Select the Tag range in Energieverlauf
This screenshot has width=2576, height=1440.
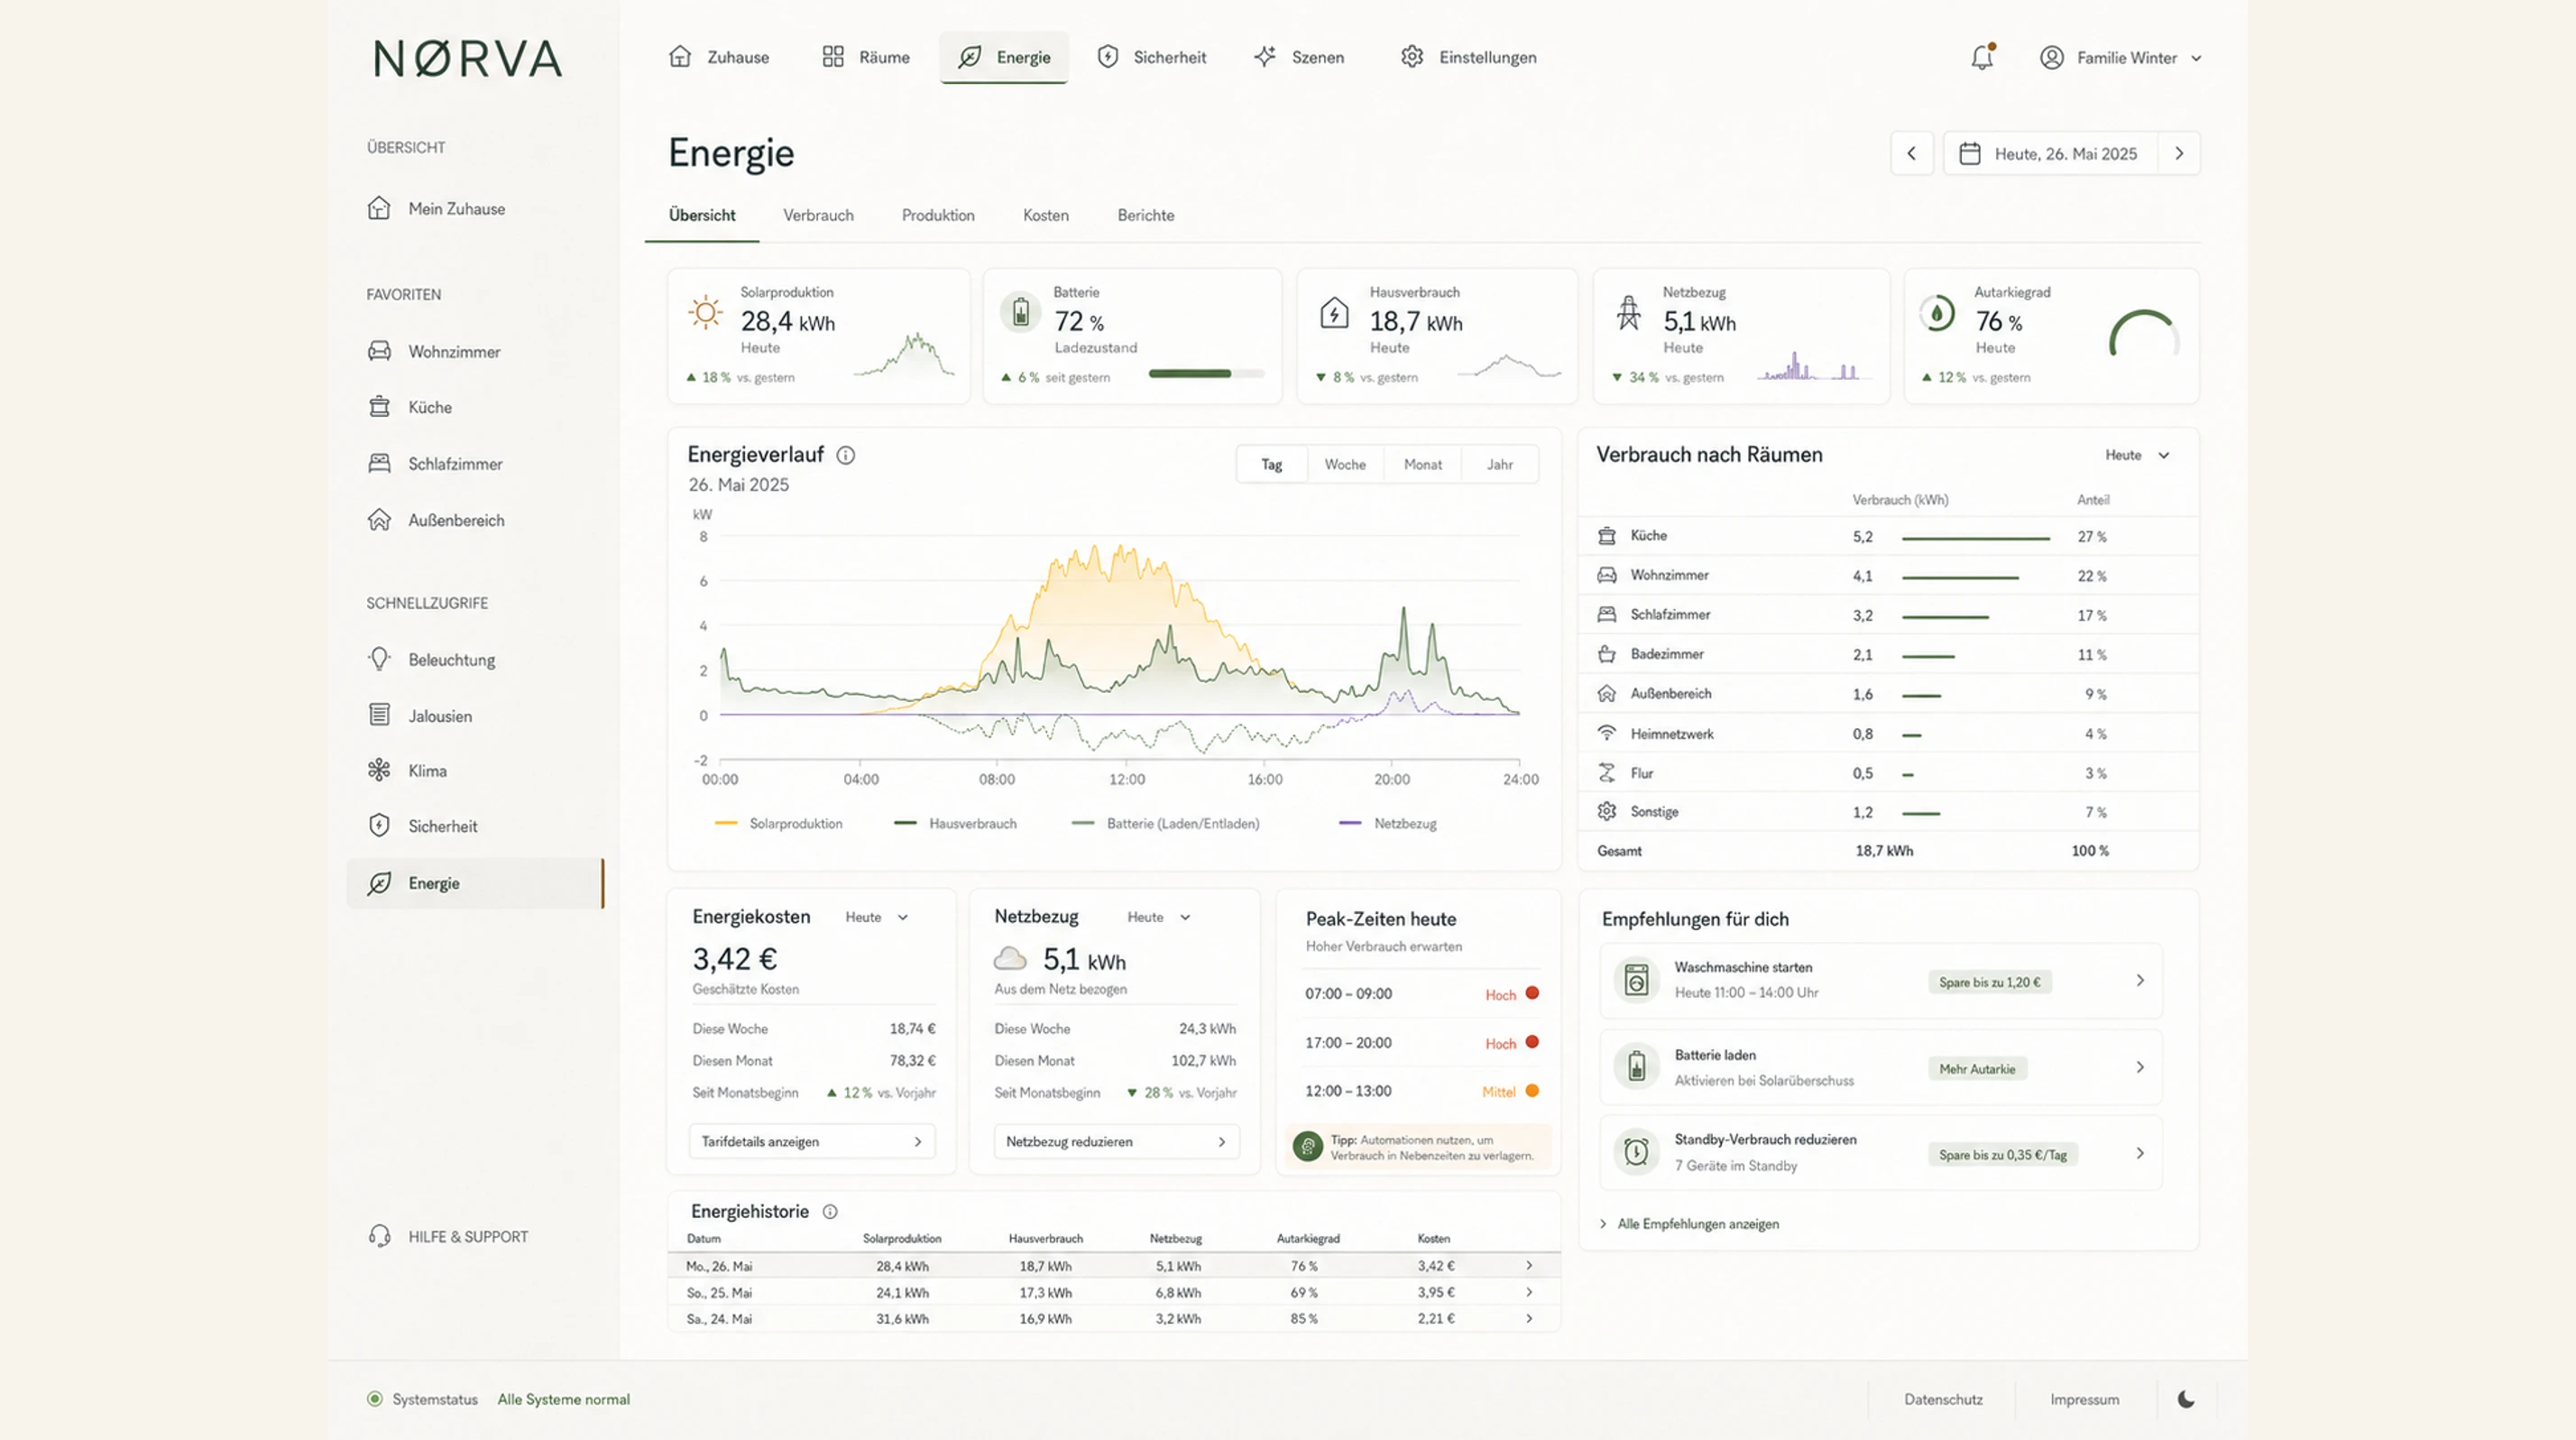[x=1271, y=464]
